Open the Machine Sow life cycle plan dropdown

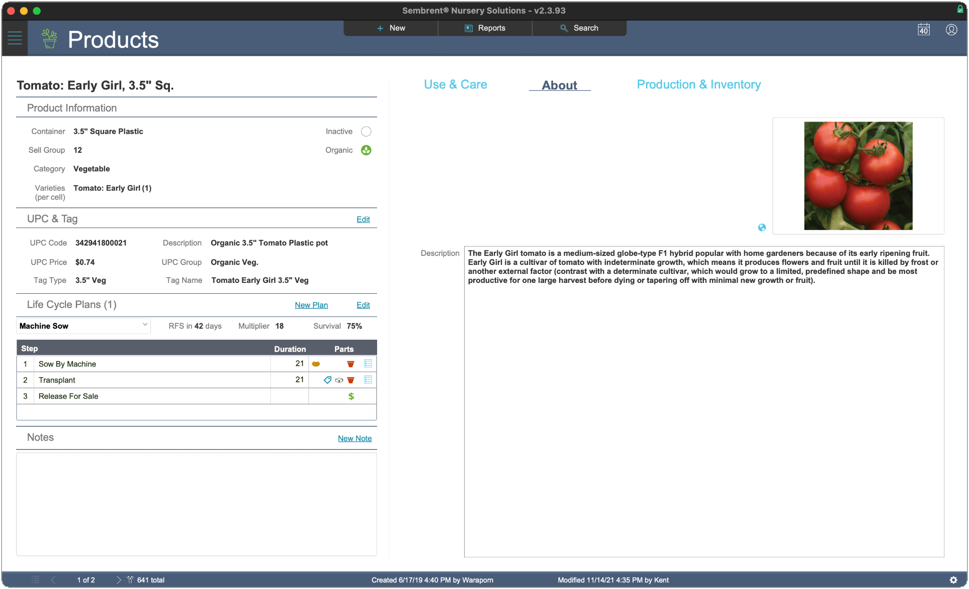click(x=84, y=326)
